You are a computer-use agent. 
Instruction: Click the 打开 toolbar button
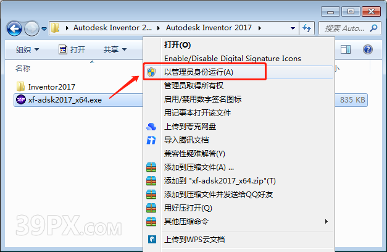pyautogui.click(x=72, y=49)
